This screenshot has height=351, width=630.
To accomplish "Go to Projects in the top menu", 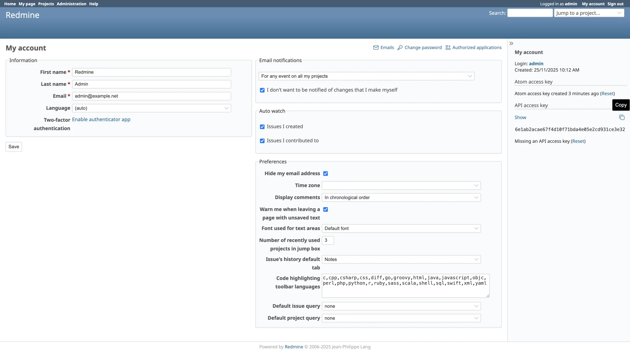I will pos(46,4).
